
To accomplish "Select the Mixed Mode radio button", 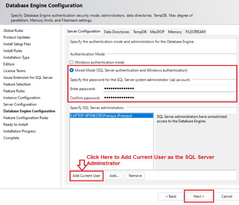I will 72,70.
